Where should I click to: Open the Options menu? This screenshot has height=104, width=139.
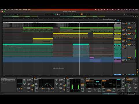(x=25, y=10)
